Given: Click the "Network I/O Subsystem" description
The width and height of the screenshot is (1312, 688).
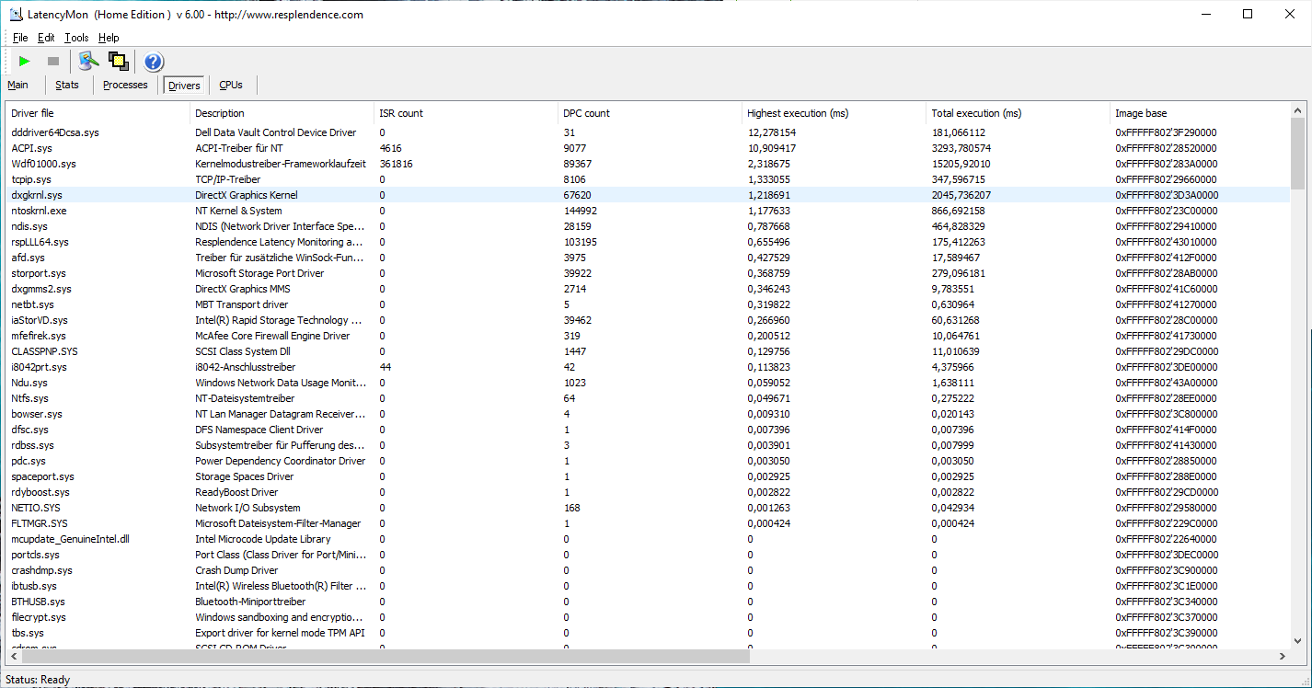Looking at the screenshot, I should 247,508.
